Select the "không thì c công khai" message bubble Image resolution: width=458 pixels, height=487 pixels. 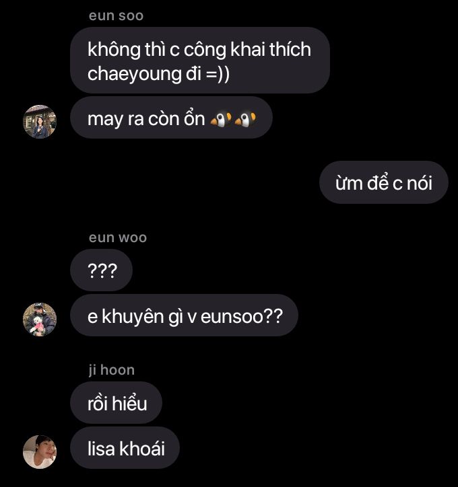pos(200,61)
